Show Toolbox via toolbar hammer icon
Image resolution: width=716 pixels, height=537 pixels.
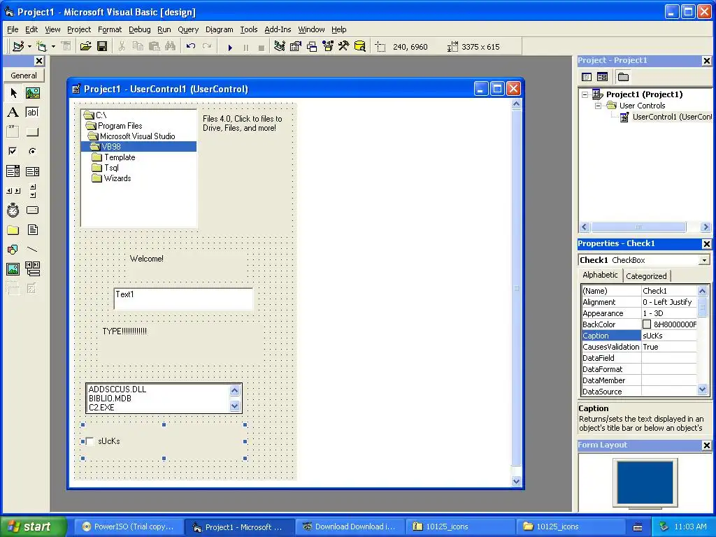click(344, 47)
